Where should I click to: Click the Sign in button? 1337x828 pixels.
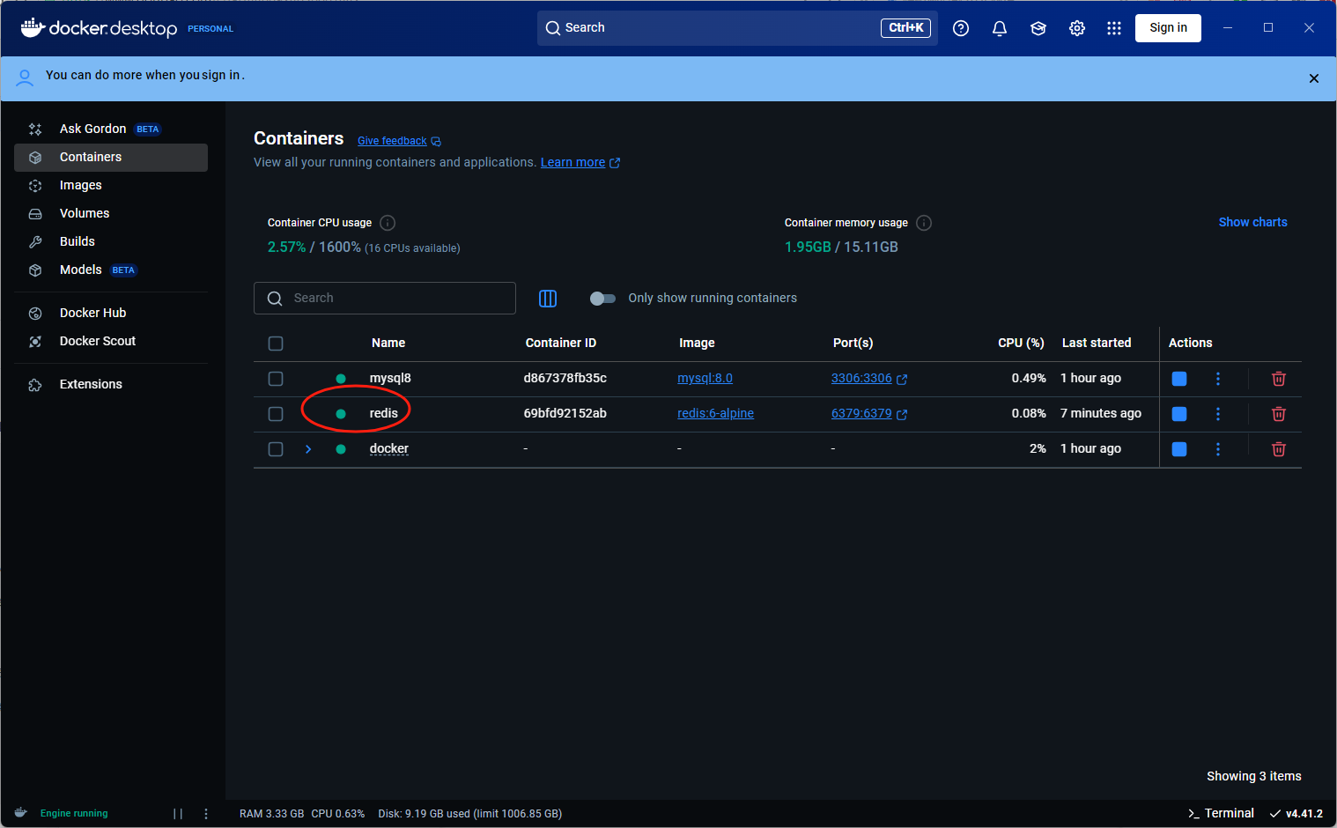[x=1168, y=27]
